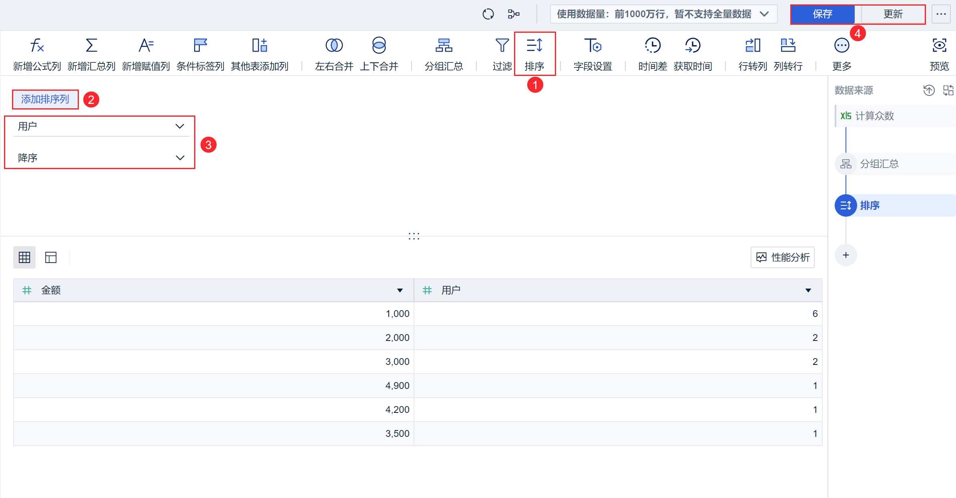Image resolution: width=956 pixels, height=498 pixels.
Task: Click the 行转列 pivot icon
Action: (x=753, y=46)
